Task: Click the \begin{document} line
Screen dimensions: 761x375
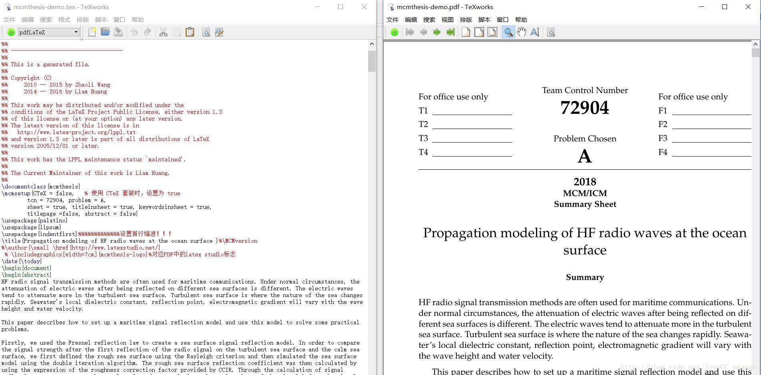Action: [x=27, y=268]
